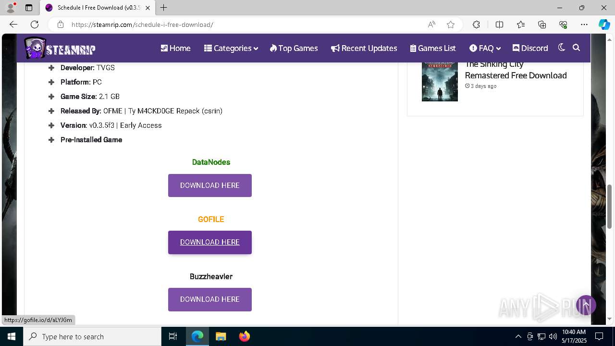Open the notification center
This screenshot has height=346, width=615.
(599, 336)
